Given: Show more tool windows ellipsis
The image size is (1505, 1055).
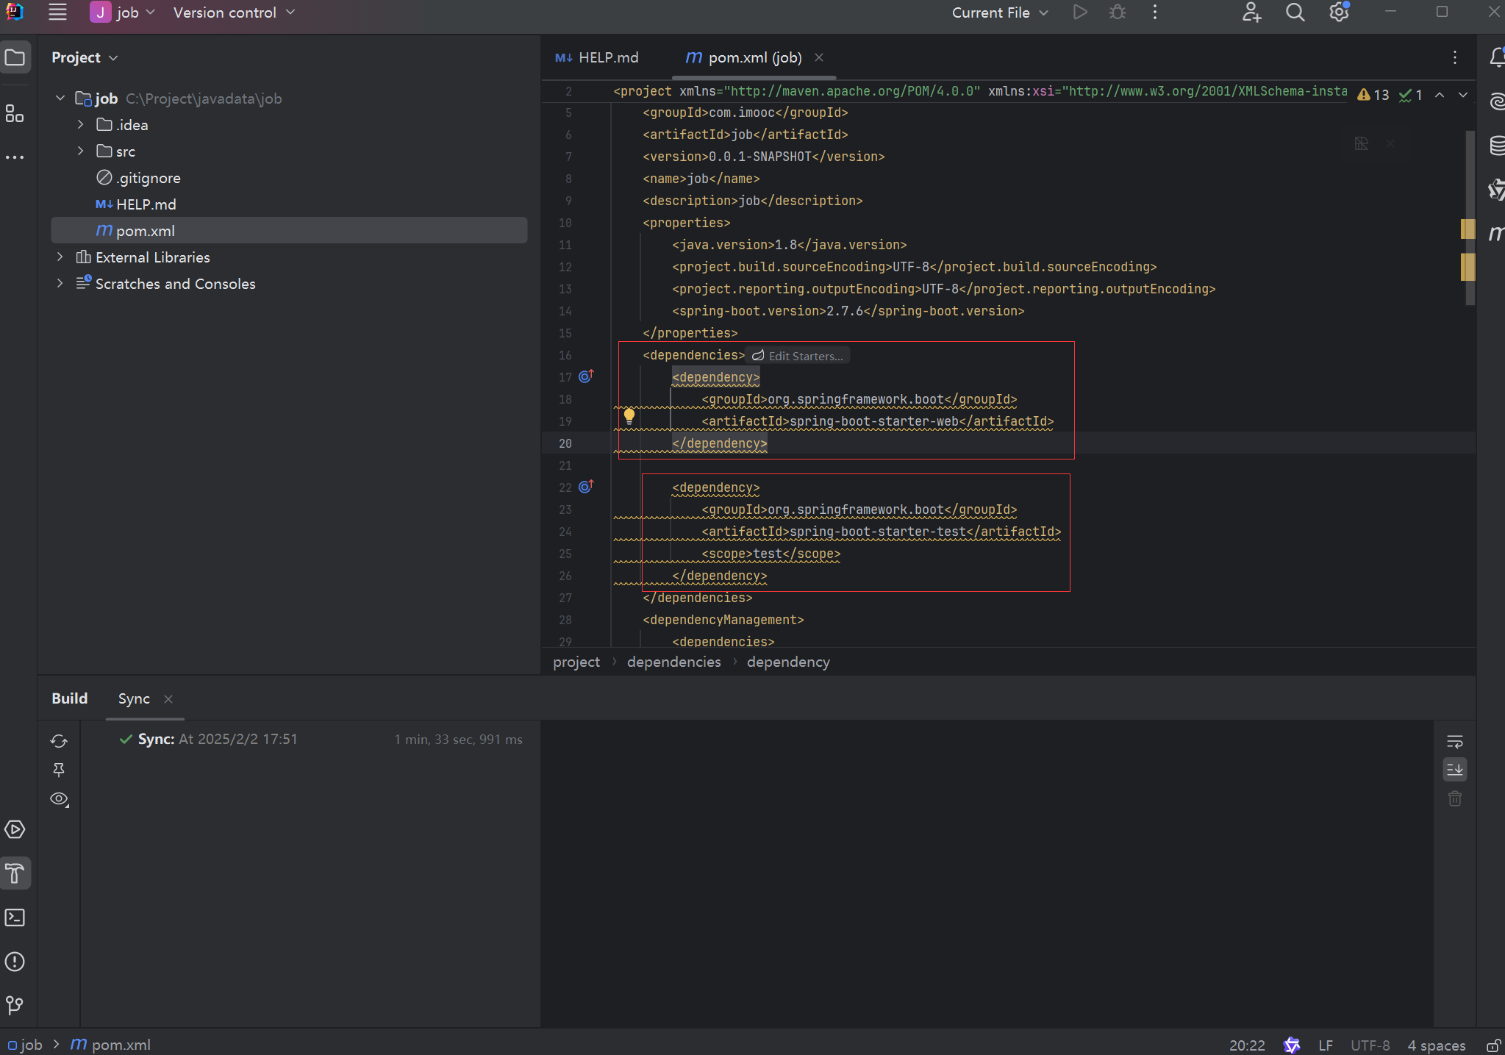Looking at the screenshot, I should point(15,157).
